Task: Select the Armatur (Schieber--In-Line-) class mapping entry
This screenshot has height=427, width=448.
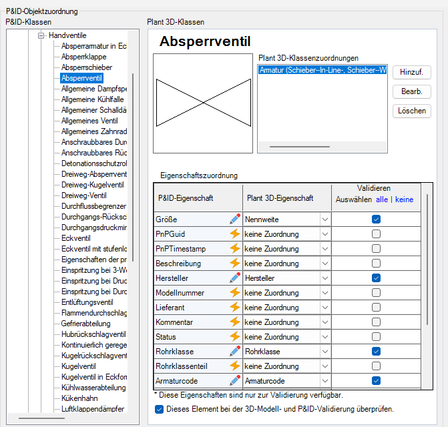Action: tap(322, 70)
